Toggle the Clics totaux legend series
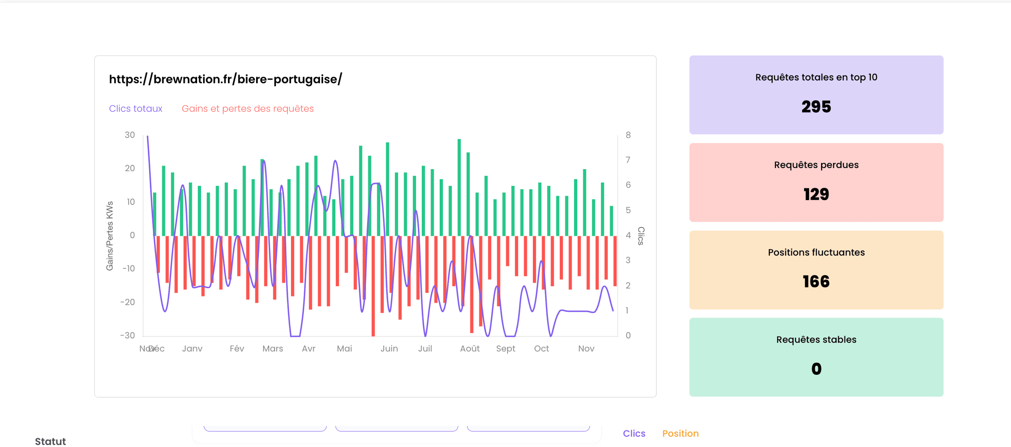Screen dimensions: 1011x447 click(135, 109)
